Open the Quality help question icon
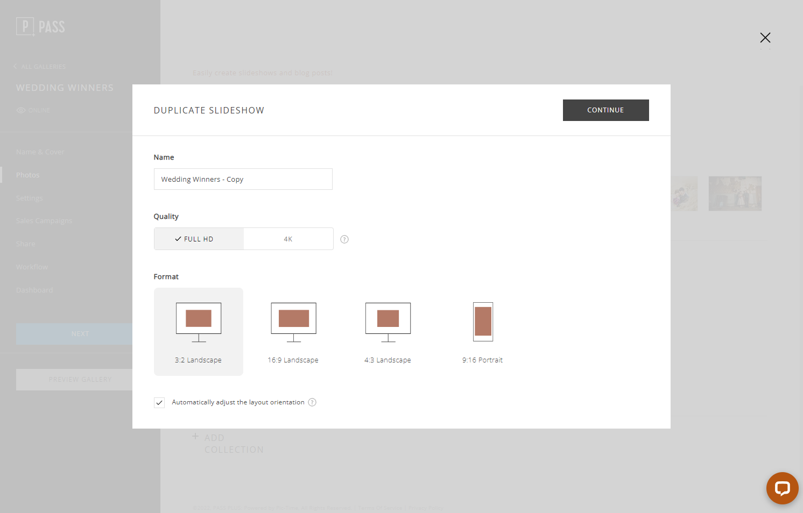803x513 pixels. [344, 239]
